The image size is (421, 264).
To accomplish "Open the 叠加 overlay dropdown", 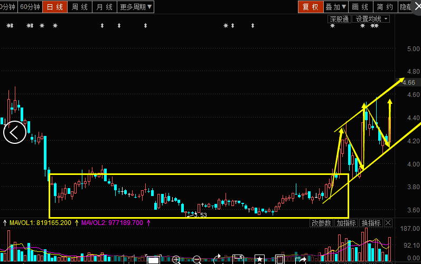I will tap(335, 7).
